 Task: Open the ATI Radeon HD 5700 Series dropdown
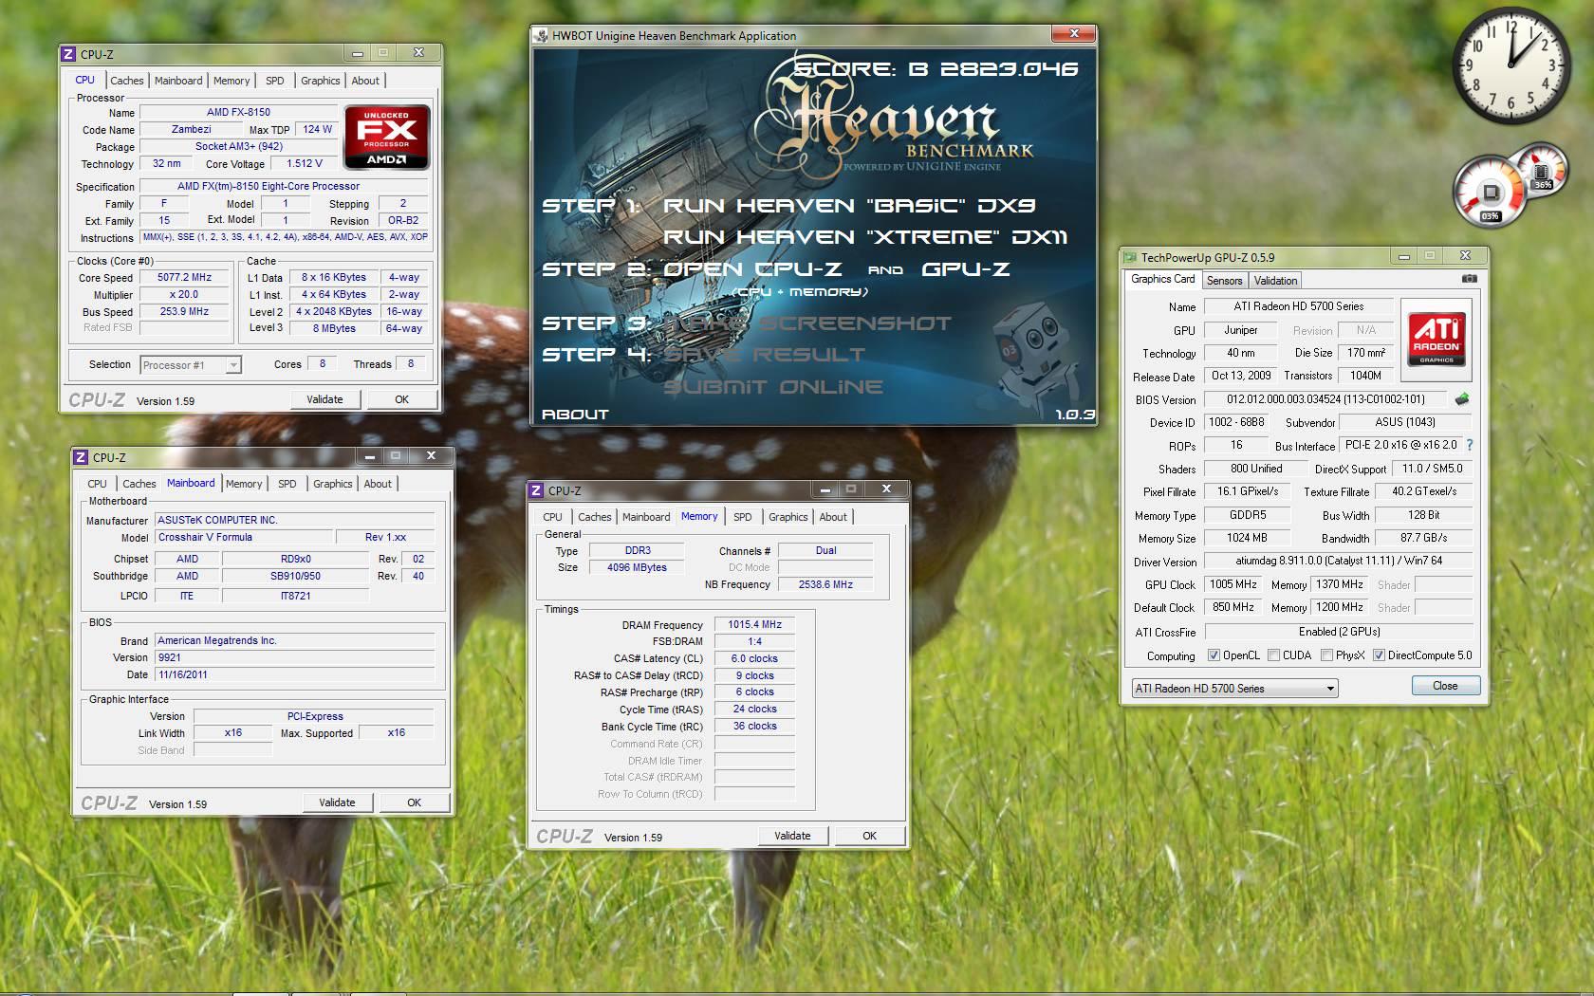pos(1234,689)
